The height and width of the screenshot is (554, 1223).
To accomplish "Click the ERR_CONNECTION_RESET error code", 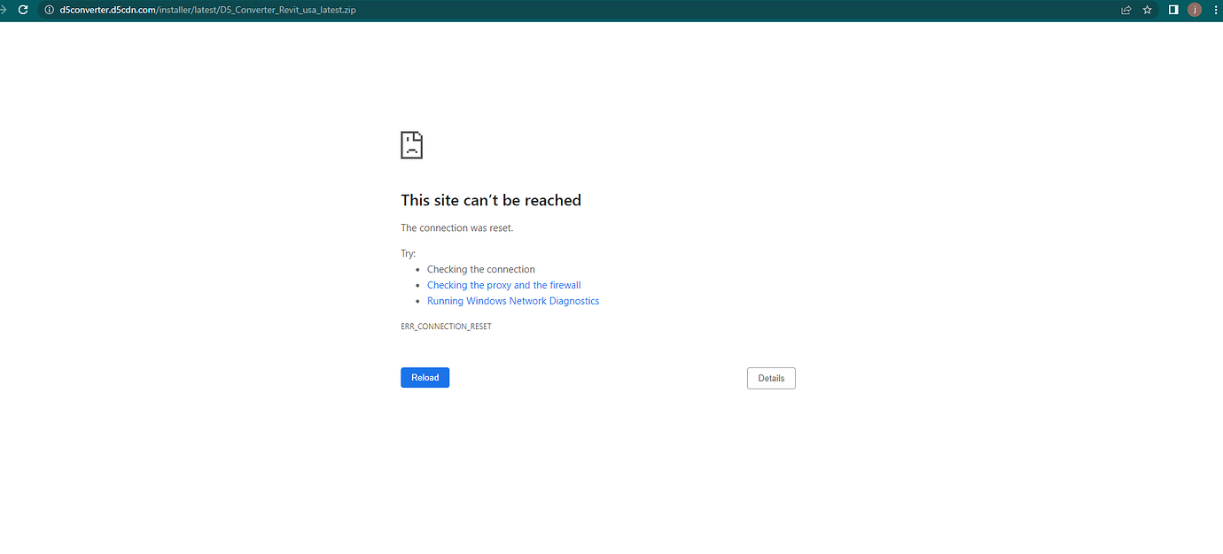I will (x=446, y=327).
